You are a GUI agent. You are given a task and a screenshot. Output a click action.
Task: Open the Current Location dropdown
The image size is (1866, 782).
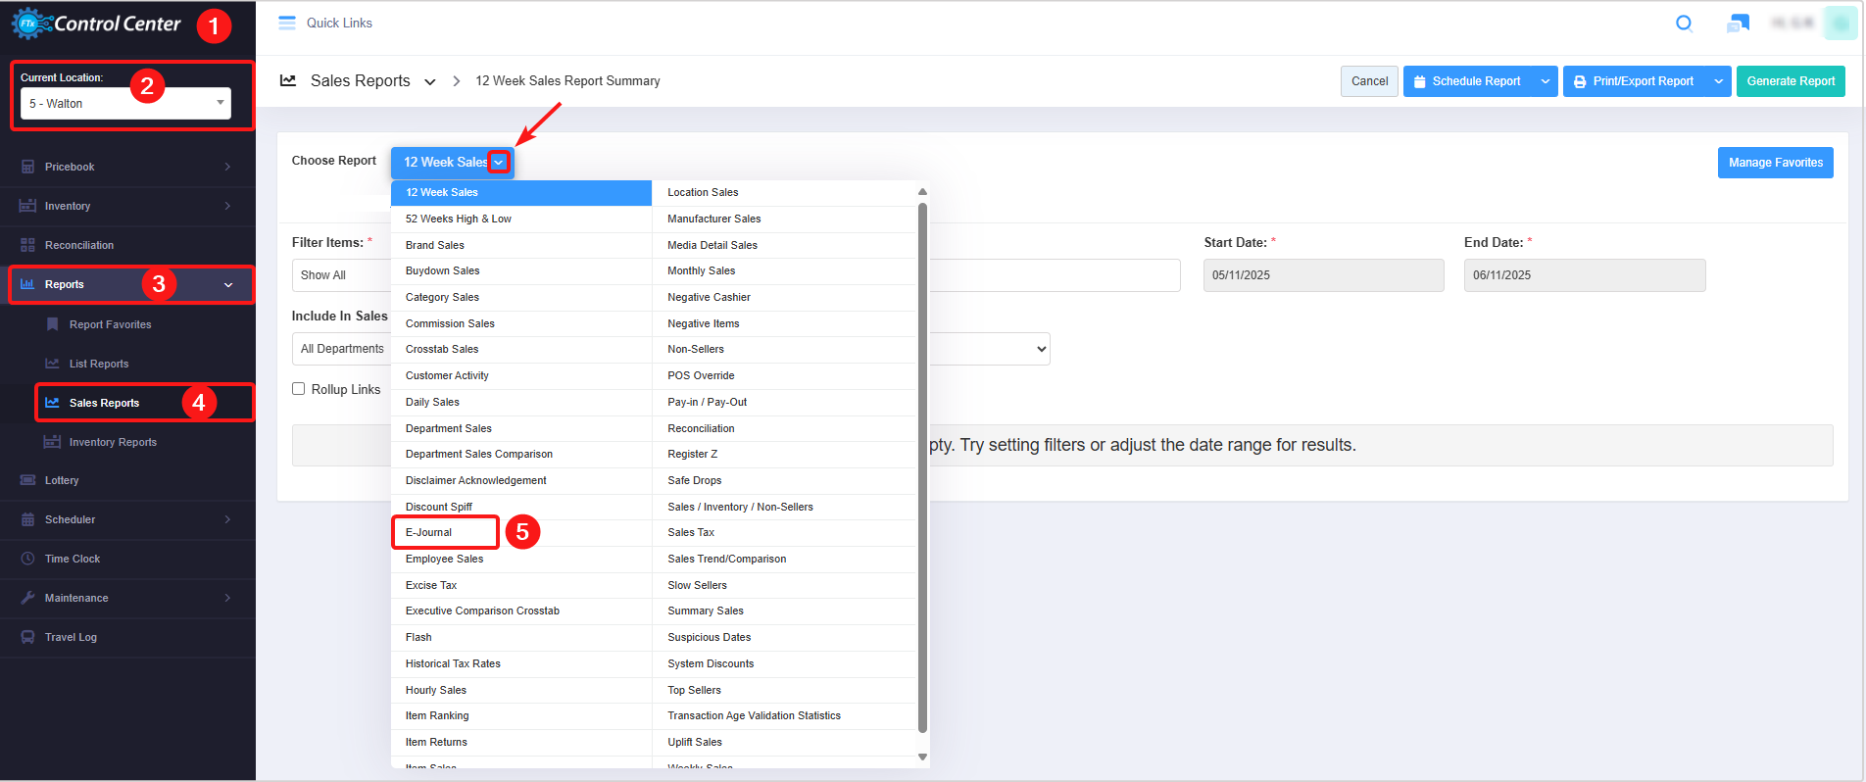[125, 103]
